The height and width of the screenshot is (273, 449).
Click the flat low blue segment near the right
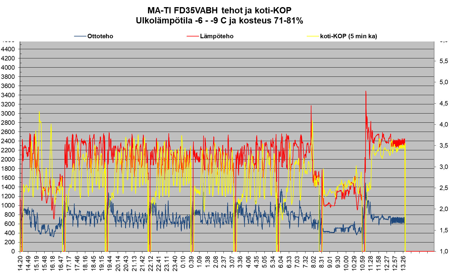[328, 232]
